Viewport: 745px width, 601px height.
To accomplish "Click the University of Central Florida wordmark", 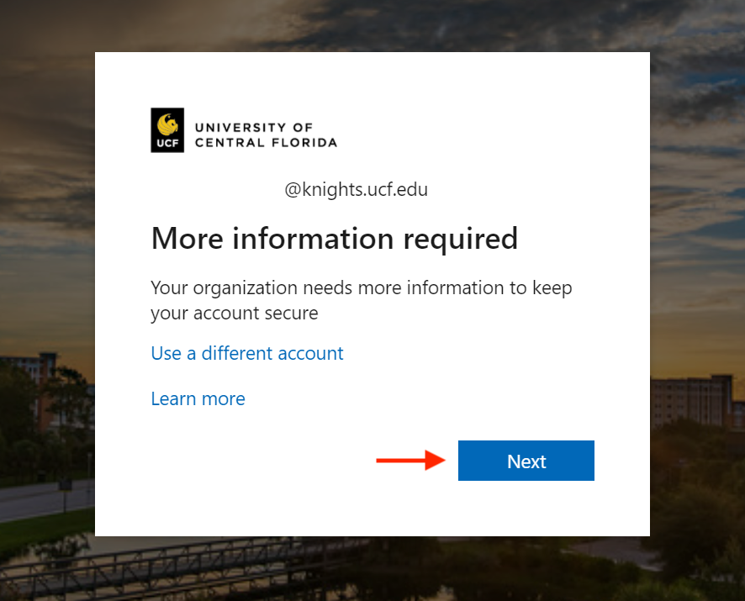I will click(265, 134).
